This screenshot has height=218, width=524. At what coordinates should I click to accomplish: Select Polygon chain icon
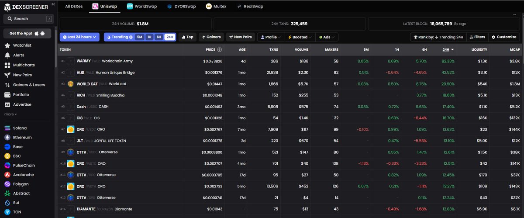click(7, 184)
